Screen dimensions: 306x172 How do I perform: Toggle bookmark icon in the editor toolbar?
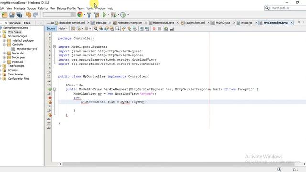coord(135,29)
